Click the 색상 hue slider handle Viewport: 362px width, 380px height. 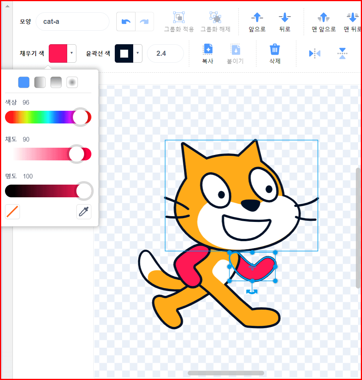[x=81, y=117]
